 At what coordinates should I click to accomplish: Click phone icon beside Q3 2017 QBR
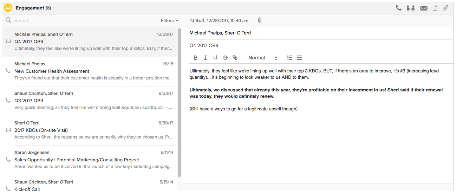[x=8, y=101]
